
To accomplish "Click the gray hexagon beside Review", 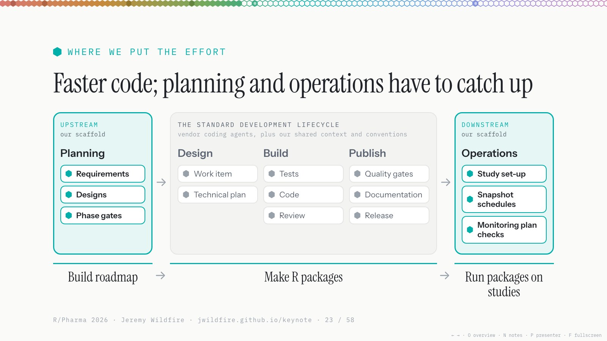I will tap(272, 215).
